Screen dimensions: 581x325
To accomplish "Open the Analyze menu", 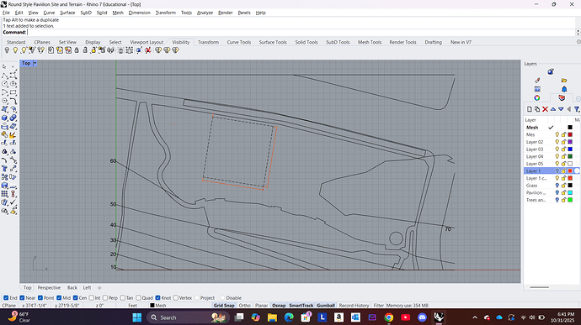I will coord(205,13).
